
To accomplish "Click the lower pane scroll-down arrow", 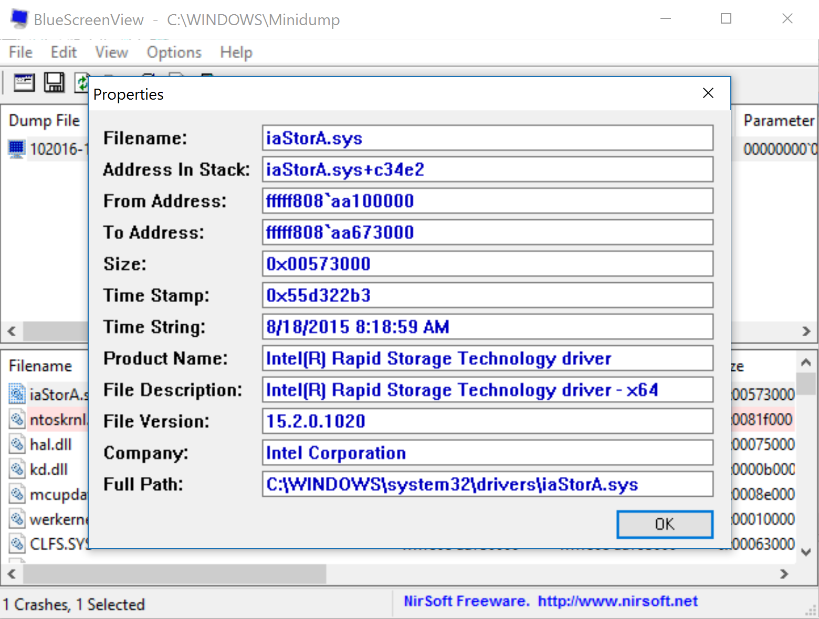I will coord(806,552).
